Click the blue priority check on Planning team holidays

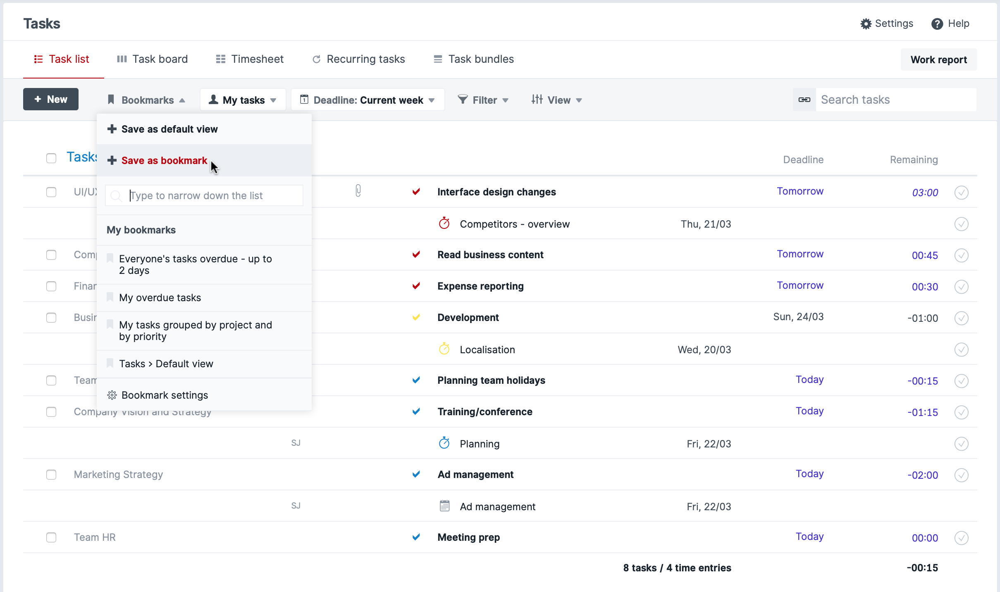[416, 380]
